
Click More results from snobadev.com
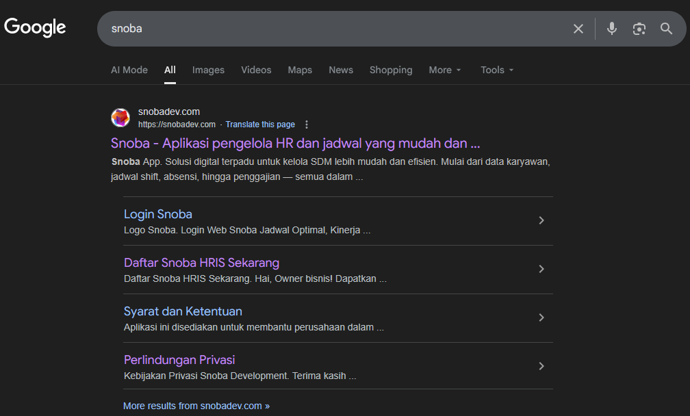pos(196,405)
